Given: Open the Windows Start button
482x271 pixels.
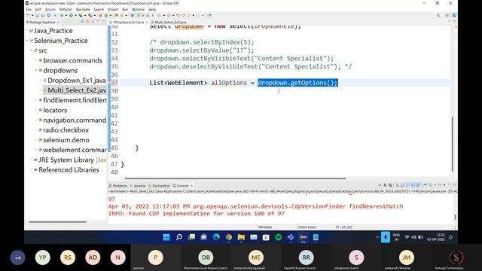Looking at the screenshot, I should [x=166, y=237].
